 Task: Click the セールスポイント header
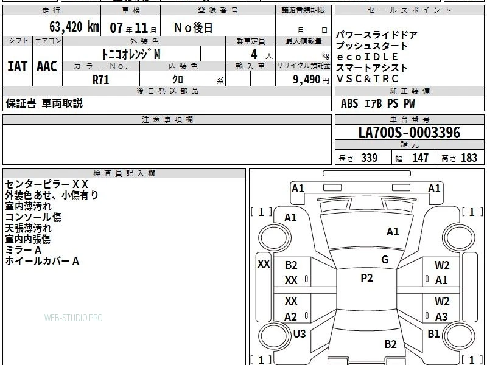(x=409, y=10)
